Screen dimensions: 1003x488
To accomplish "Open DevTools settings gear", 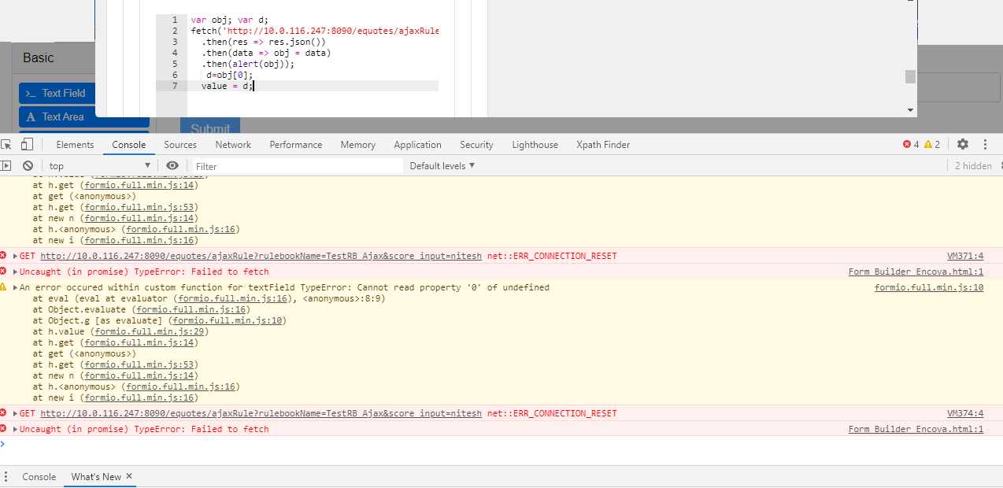I will point(963,144).
